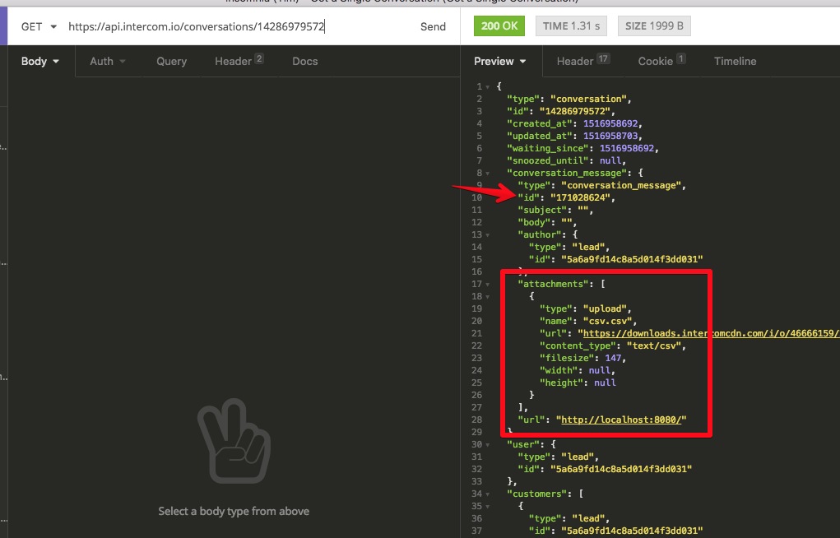Click the "upload" type value
840x538 pixels.
tap(605, 308)
